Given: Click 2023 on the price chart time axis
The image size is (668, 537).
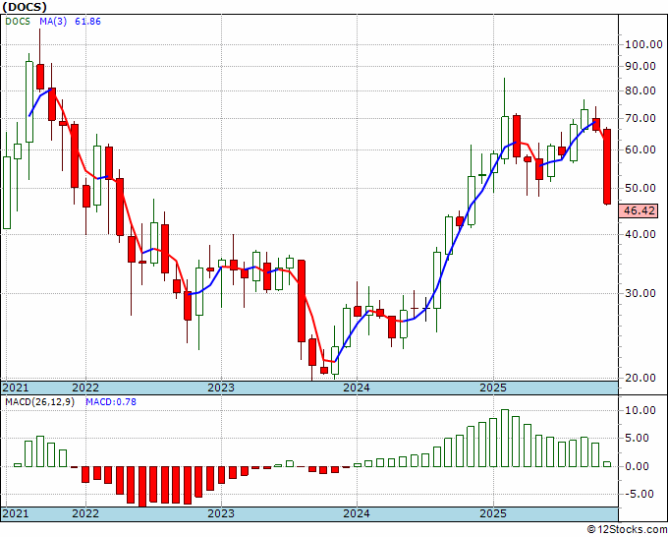Looking at the screenshot, I should click(221, 388).
